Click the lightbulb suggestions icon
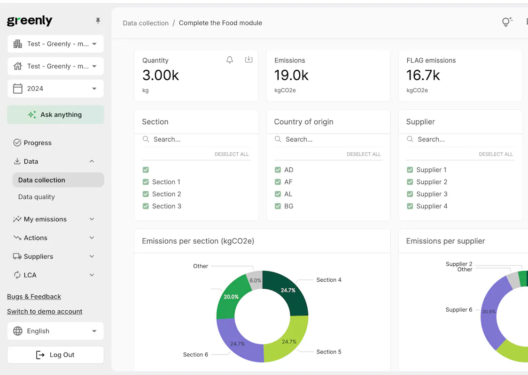The width and height of the screenshot is (528, 375). [x=507, y=22]
